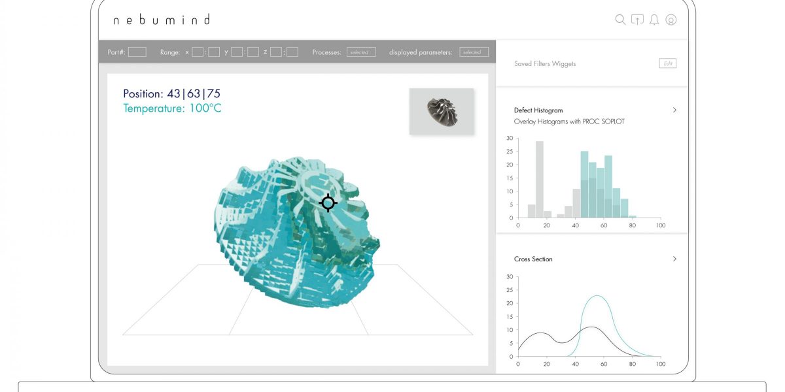
Task: Enter a value in the Part# field
Action: (136, 52)
